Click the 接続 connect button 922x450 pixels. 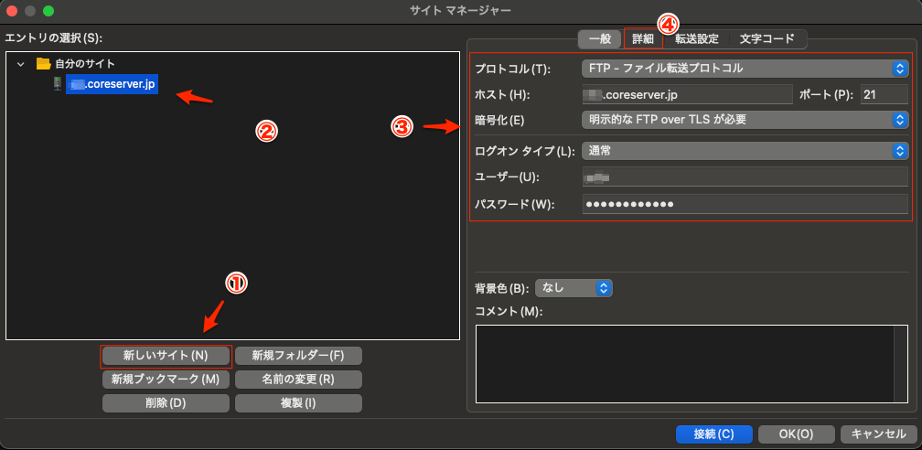pyautogui.click(x=713, y=434)
